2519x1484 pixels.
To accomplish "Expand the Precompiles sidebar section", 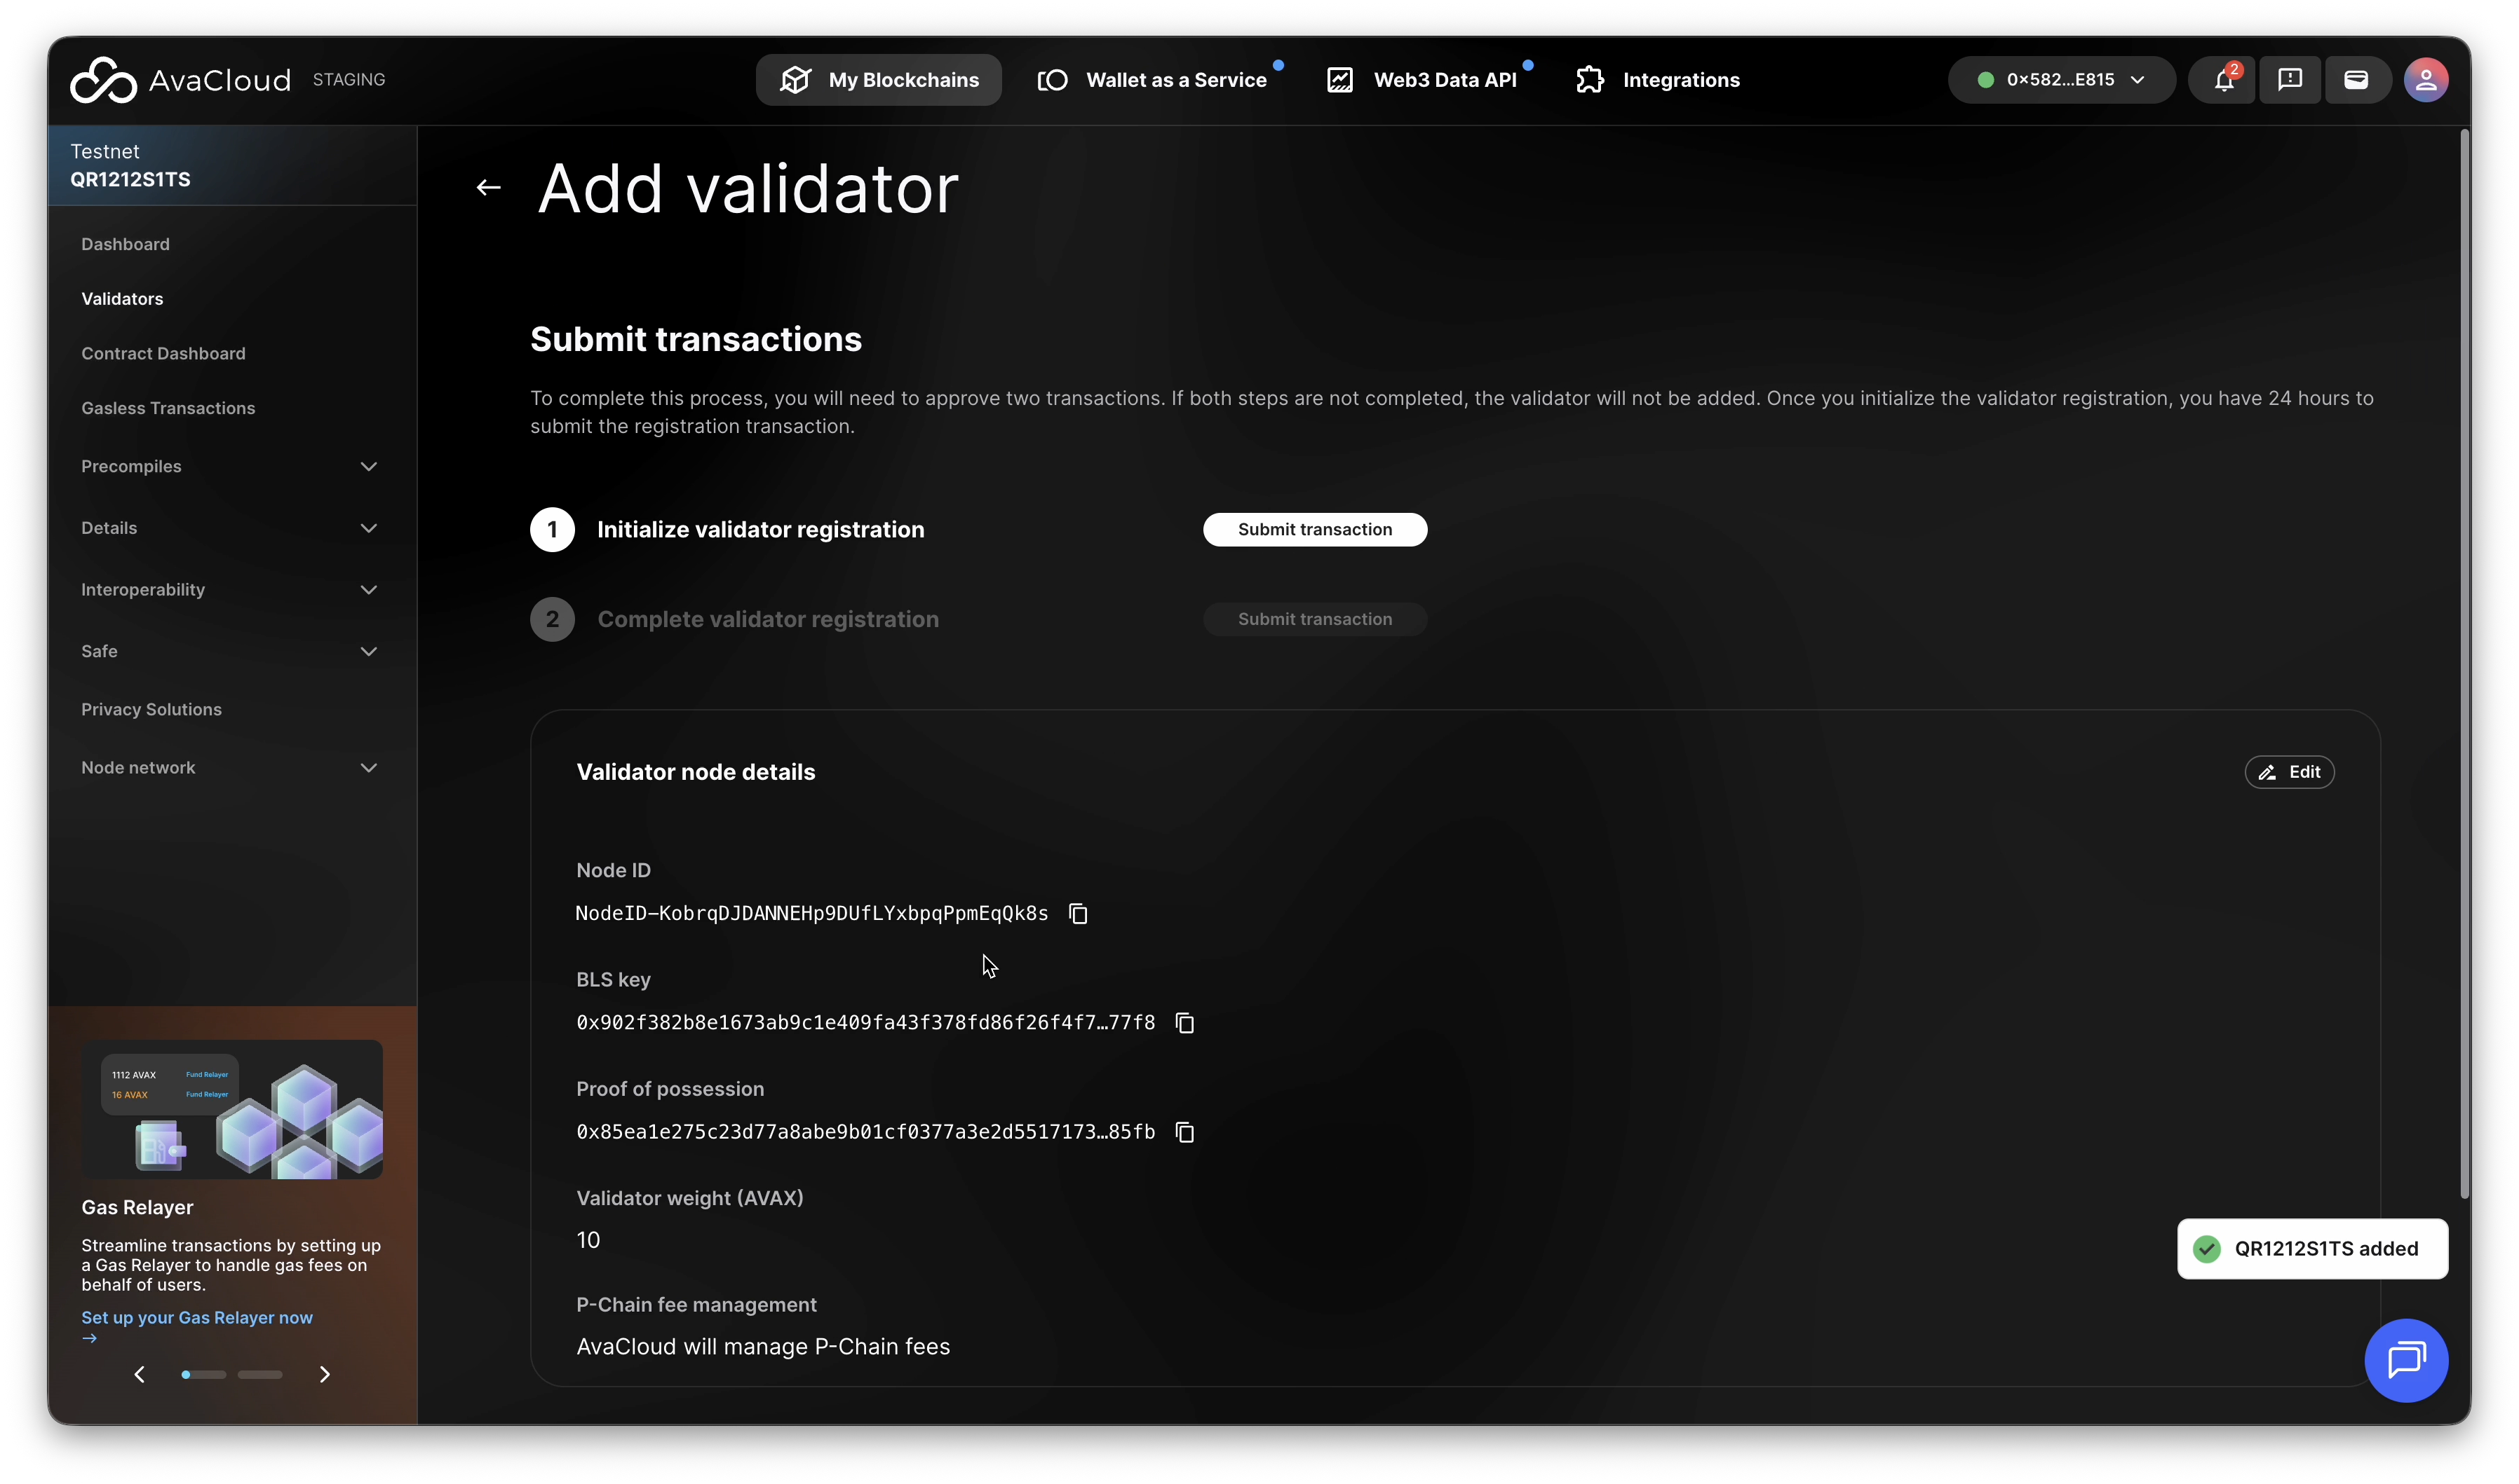I will tap(368, 467).
